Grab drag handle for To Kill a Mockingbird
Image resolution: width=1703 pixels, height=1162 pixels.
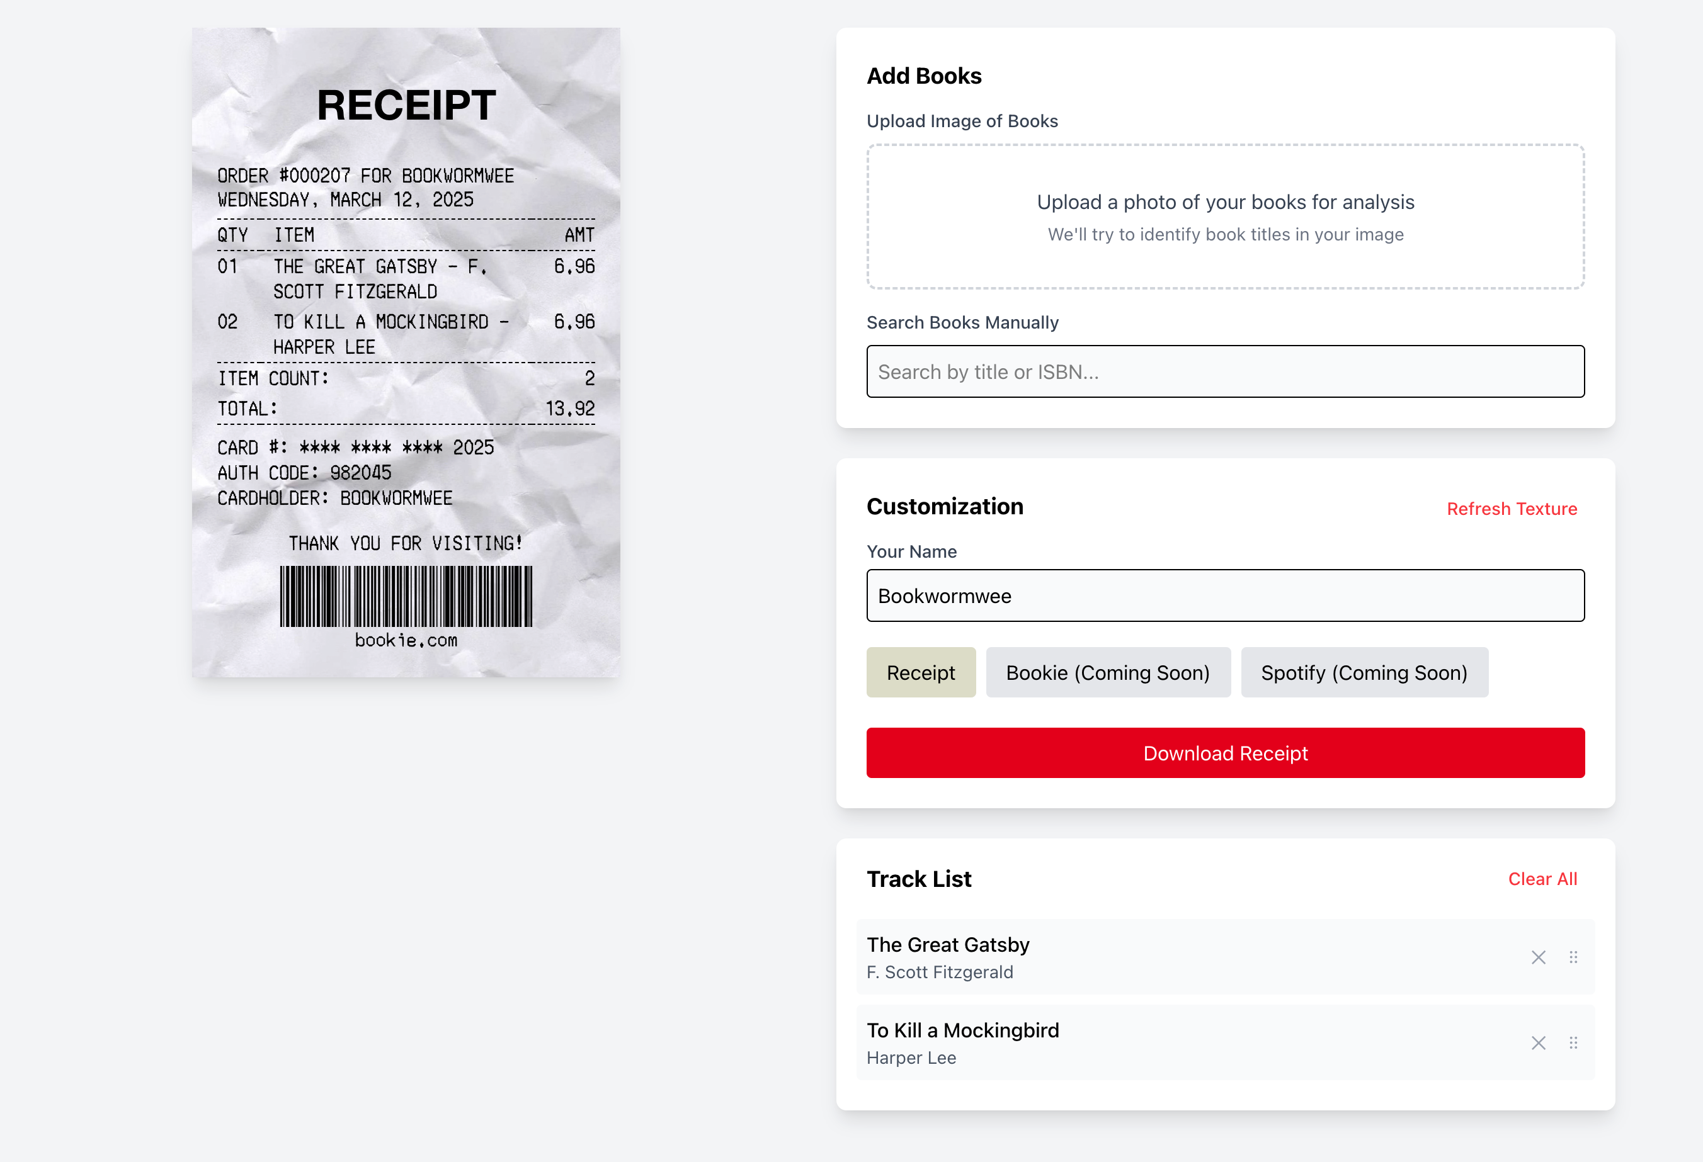pyautogui.click(x=1573, y=1042)
